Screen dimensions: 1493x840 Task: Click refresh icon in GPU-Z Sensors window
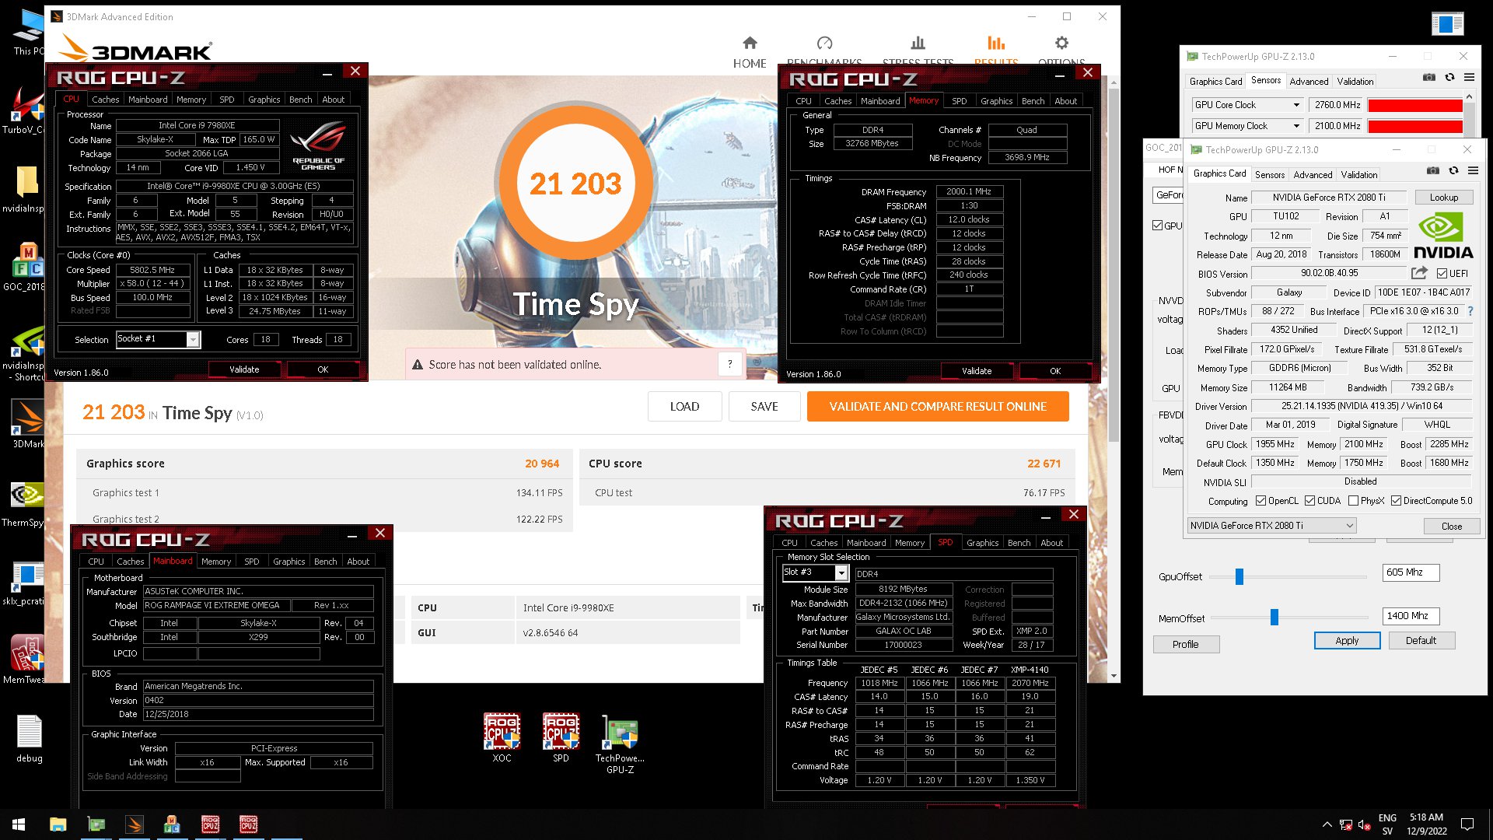pyautogui.click(x=1449, y=77)
